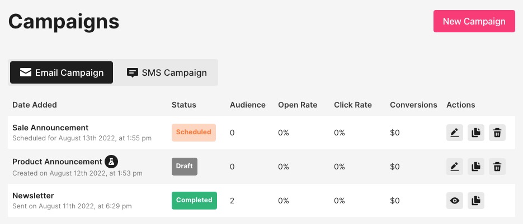Viewport: 523px width, 224px height.
Task: Click the green Completed status badge
Action: tap(194, 200)
